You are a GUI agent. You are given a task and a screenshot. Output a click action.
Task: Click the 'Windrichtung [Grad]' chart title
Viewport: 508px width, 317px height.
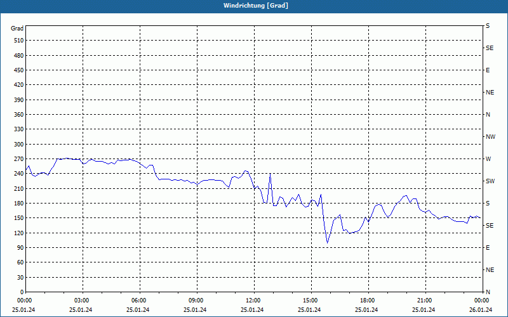[x=256, y=6]
